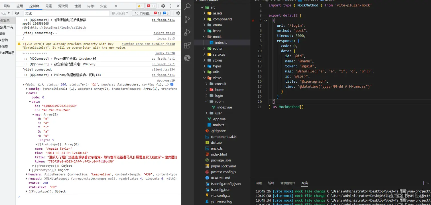Click postcss.config.js file icon
431x205 pixels.
point(207,172)
